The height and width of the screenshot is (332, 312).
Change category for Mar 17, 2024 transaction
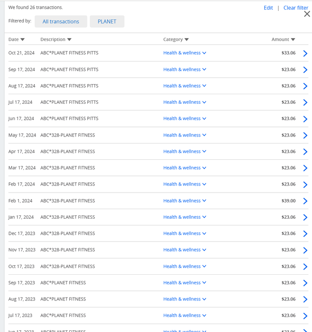pos(184,168)
